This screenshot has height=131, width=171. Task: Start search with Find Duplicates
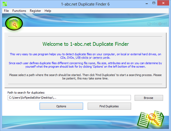pos(109,106)
